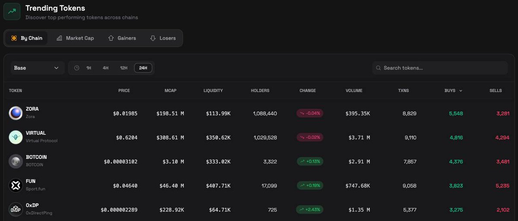Click the OxDP token name
Viewport: 518px width, 221px height.
pyautogui.click(x=32, y=205)
